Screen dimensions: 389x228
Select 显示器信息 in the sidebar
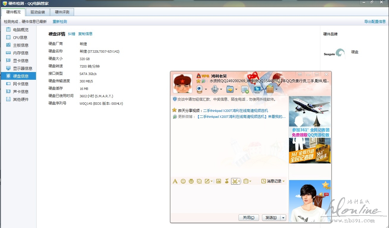(x=18, y=68)
